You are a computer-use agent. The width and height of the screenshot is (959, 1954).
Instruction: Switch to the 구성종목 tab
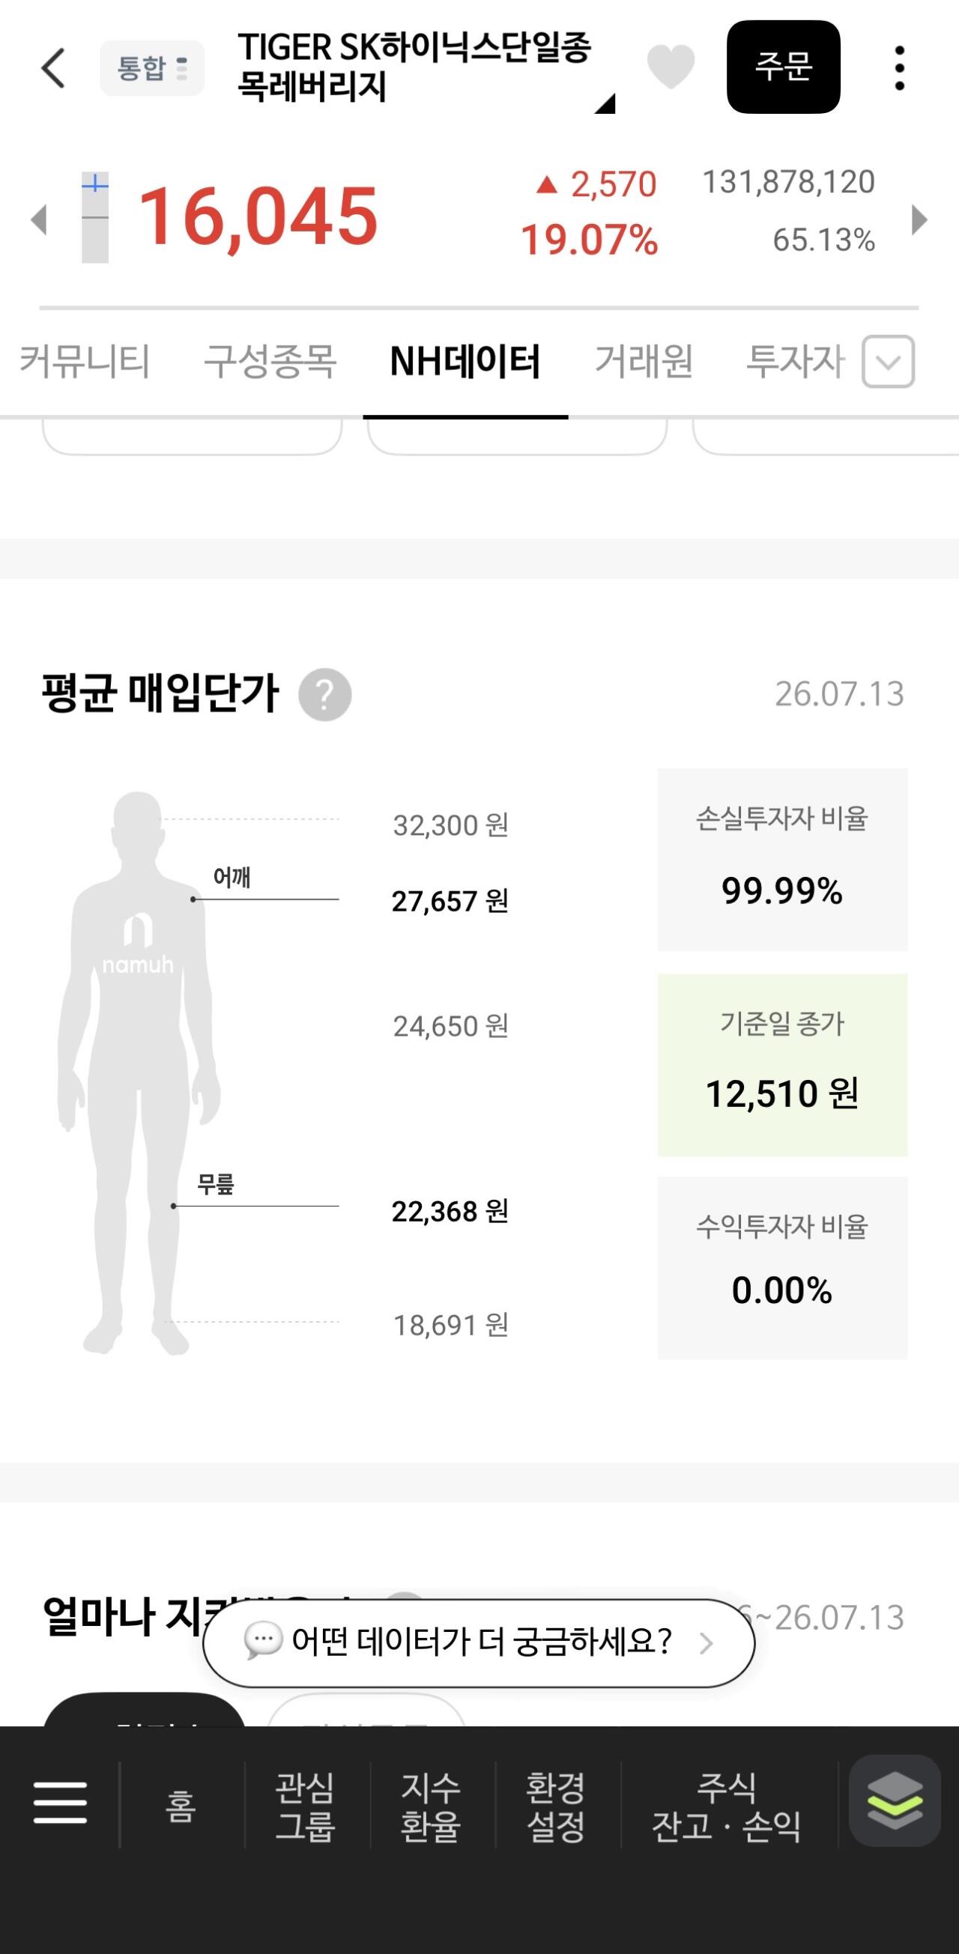coord(270,361)
